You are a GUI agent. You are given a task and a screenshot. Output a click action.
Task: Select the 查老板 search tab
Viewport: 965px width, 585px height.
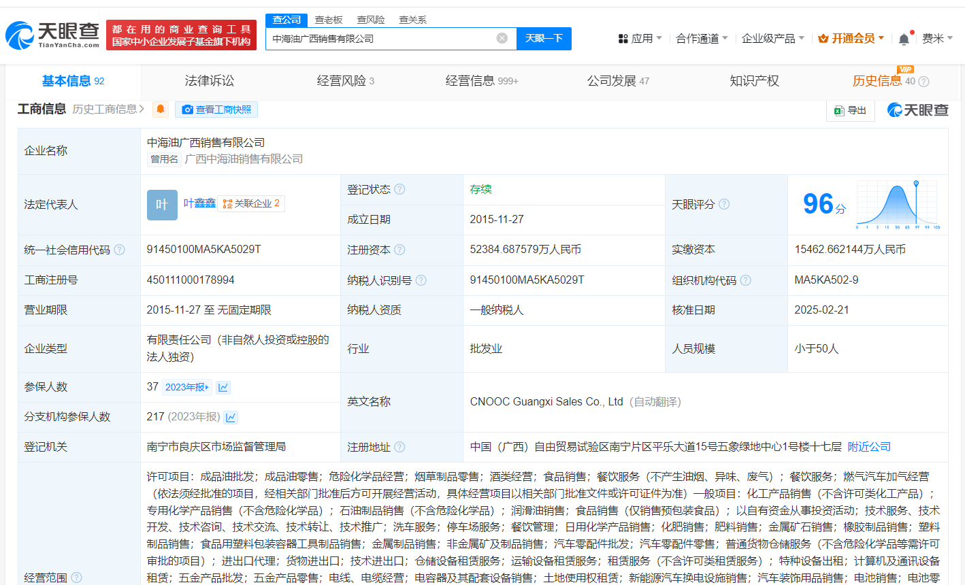329,20
